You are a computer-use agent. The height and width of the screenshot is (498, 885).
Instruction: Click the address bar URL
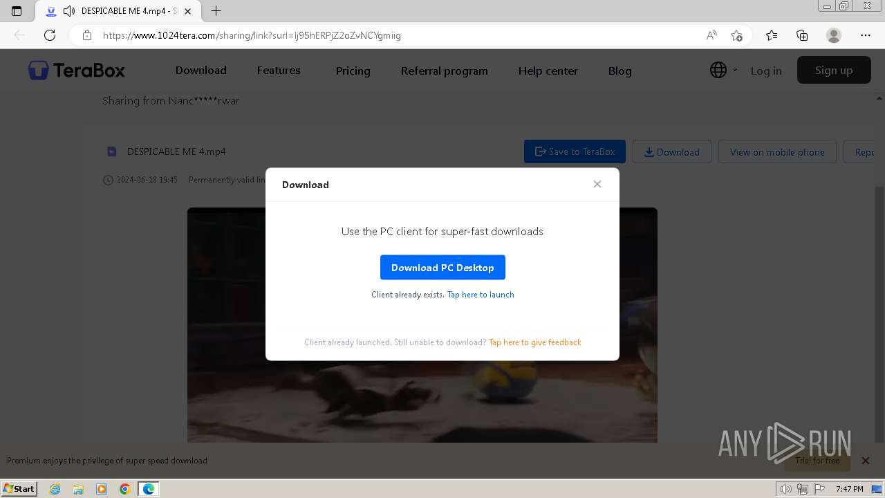coord(252,35)
